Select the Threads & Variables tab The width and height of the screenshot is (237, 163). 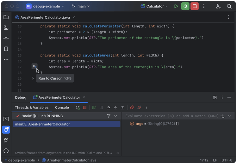tap(32, 108)
